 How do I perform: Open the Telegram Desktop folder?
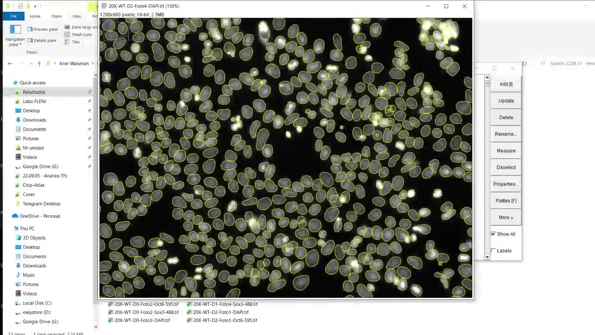41,204
